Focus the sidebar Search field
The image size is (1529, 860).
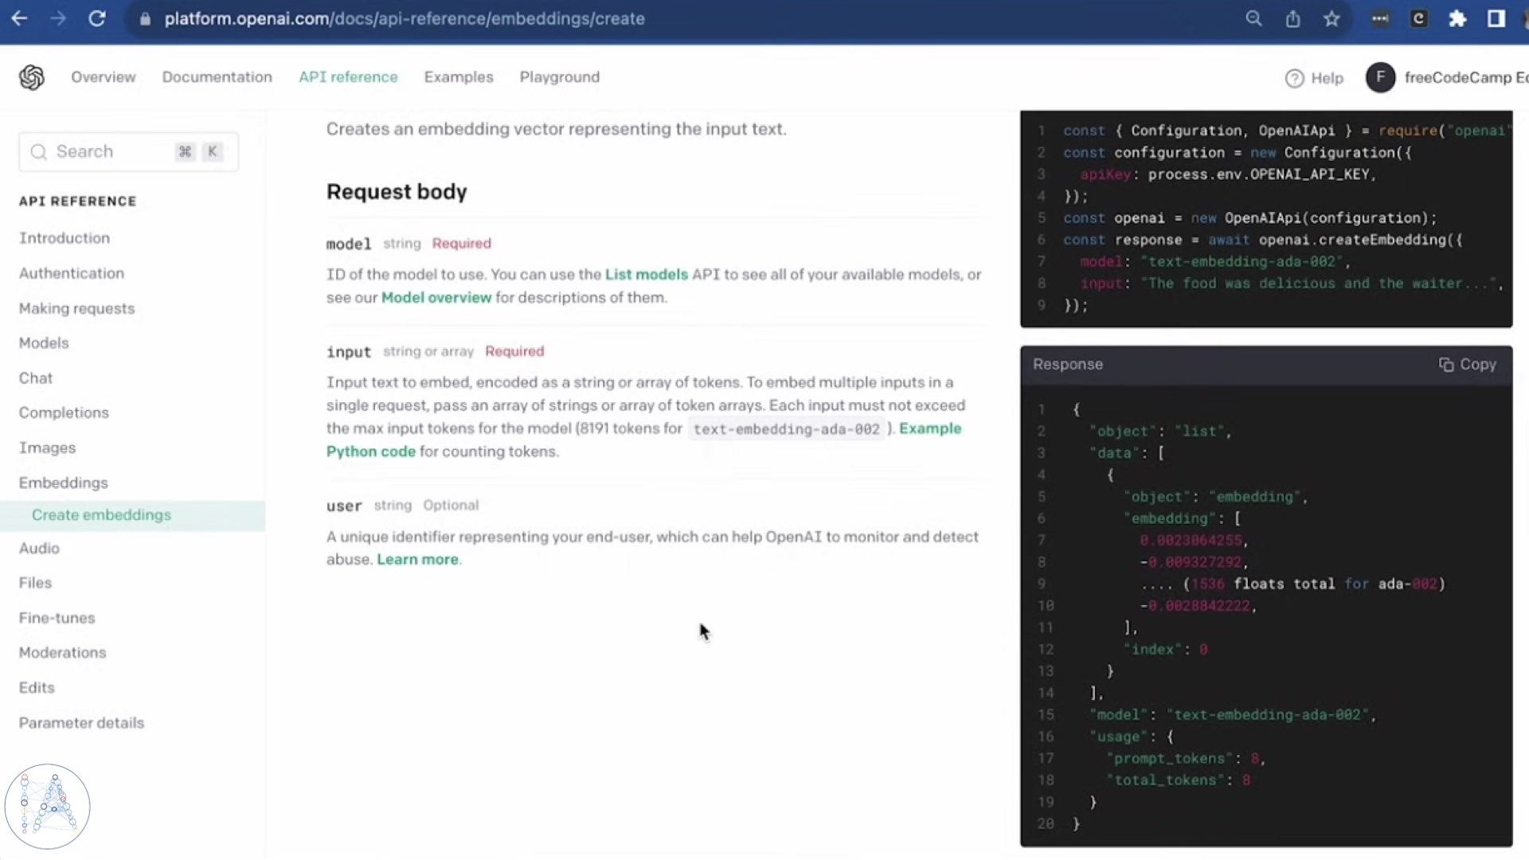coord(128,151)
